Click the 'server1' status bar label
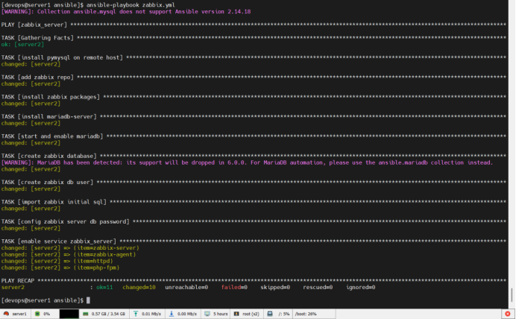 (x=19, y=314)
